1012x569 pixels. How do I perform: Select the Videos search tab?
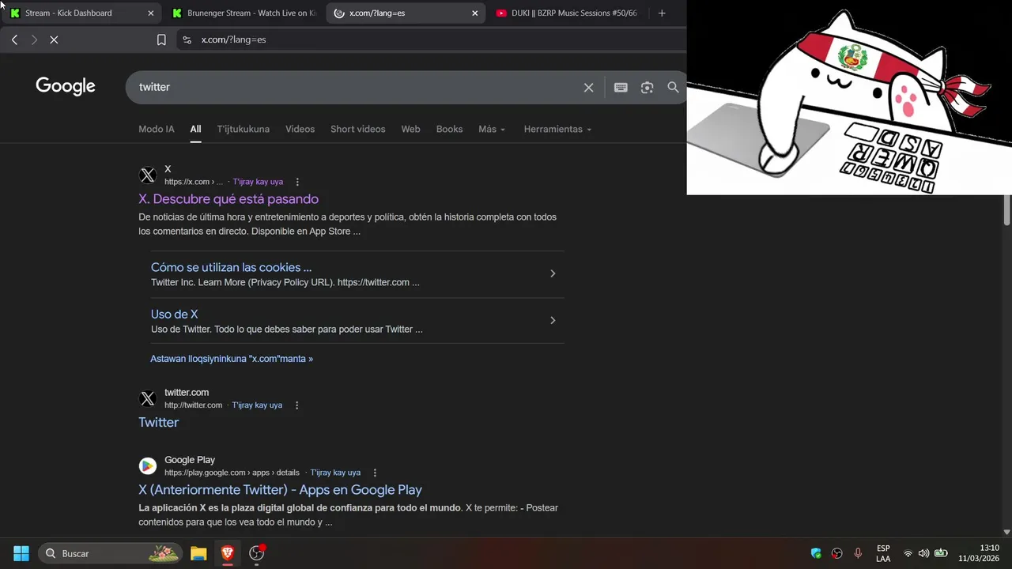click(x=300, y=129)
